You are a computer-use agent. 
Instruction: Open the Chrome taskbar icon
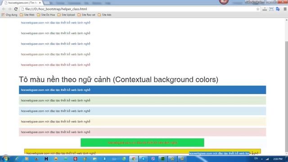(x=134, y=159)
